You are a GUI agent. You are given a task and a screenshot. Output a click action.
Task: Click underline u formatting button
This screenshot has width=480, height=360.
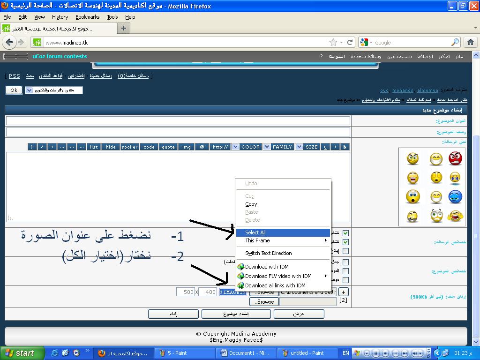325,147
